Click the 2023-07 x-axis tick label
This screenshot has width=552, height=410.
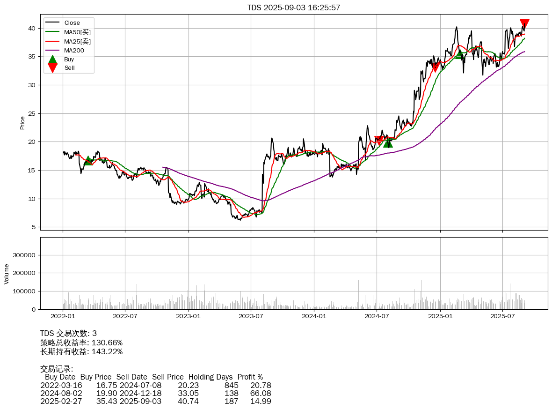[251, 316]
